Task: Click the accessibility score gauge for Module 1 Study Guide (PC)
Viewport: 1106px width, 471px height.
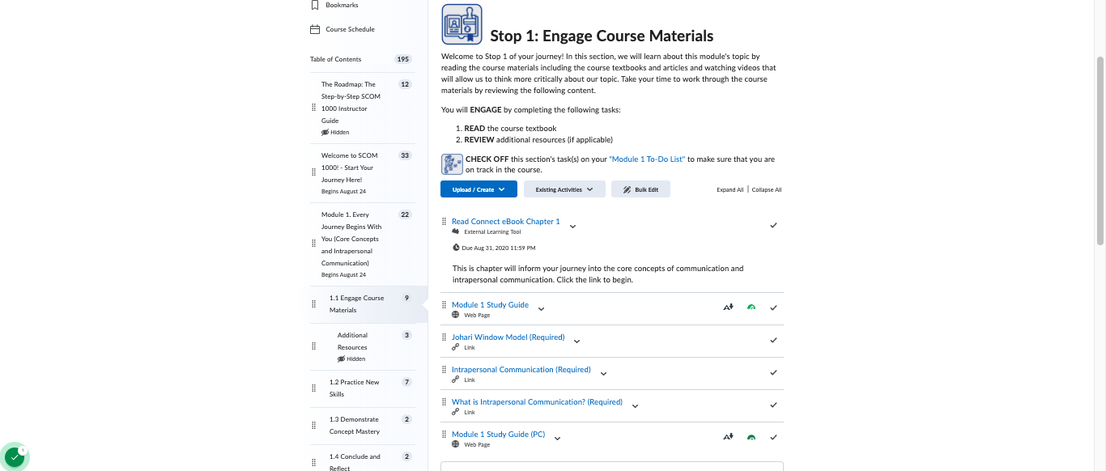Action: click(751, 437)
